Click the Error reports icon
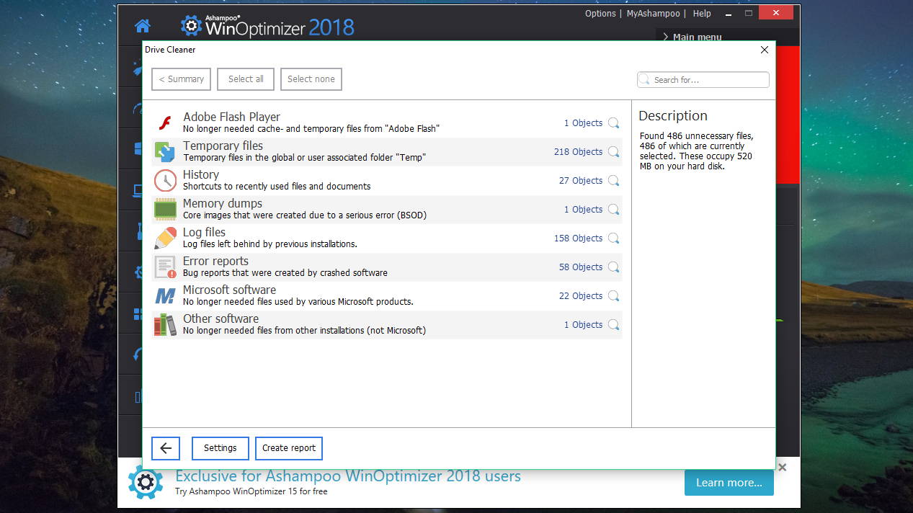 [x=165, y=267]
